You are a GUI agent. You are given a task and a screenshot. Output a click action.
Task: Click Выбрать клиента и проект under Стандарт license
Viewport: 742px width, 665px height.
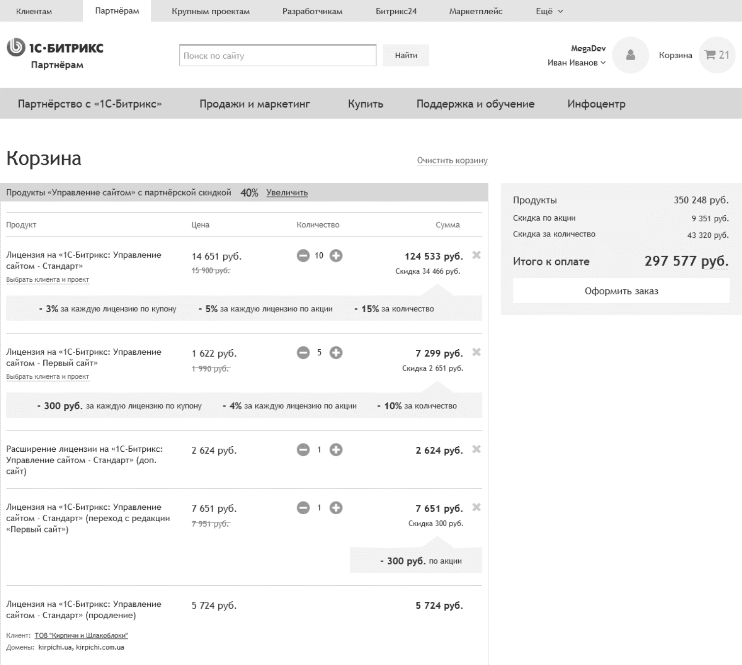[47, 279]
